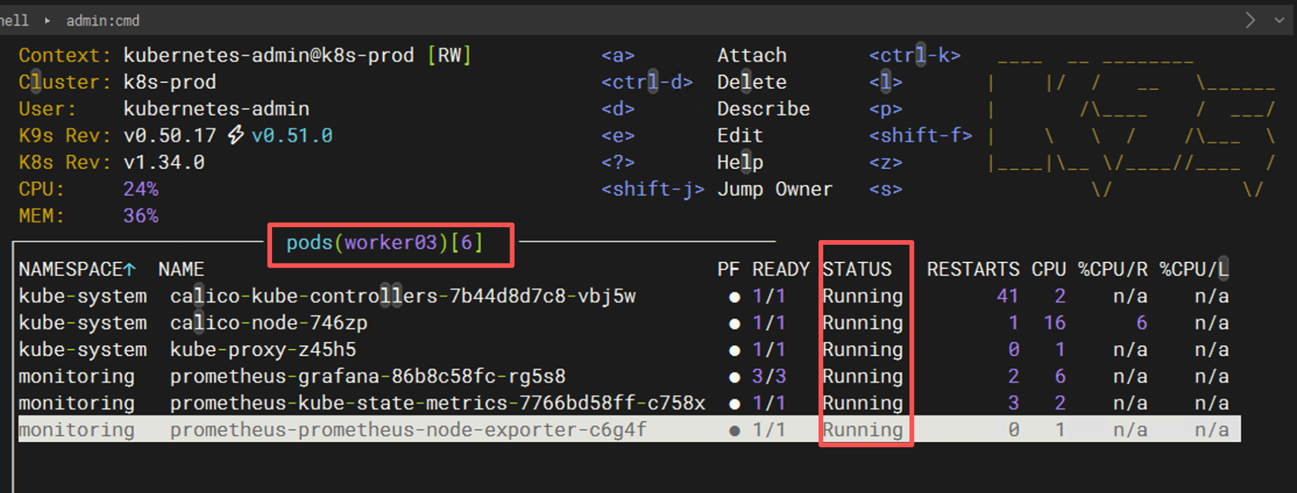Image resolution: width=1297 pixels, height=493 pixels.
Task: Select prometheus-kube-state-metrics-7766bd58ff-c758x pod
Action: coord(629,403)
